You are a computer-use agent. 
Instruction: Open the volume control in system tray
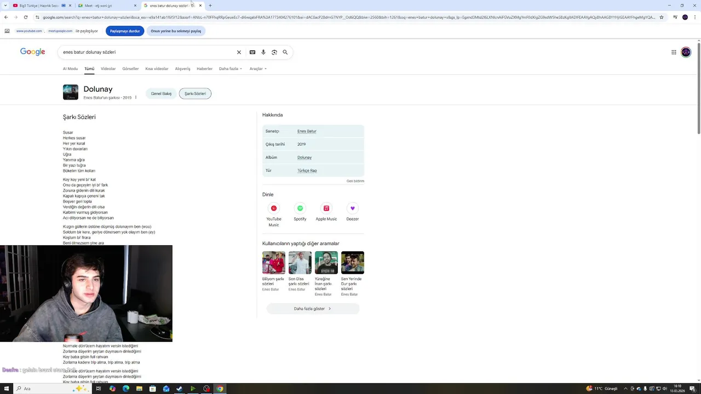pyautogui.click(x=665, y=389)
